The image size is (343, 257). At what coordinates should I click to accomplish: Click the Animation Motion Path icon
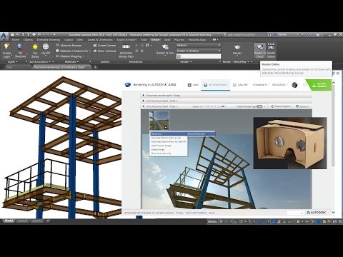[x=126, y=46]
